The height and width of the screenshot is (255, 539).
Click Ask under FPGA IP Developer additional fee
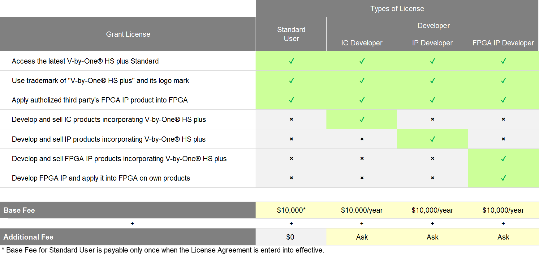[x=503, y=237]
